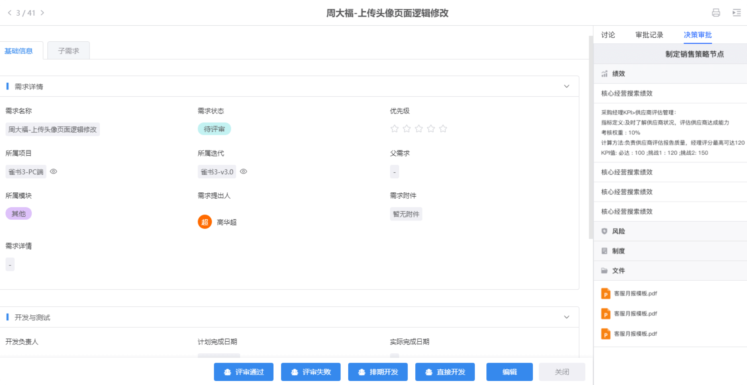Click the 雀书3-v3.0 iteration value
This screenshot has width=747, height=385.
point(217,172)
